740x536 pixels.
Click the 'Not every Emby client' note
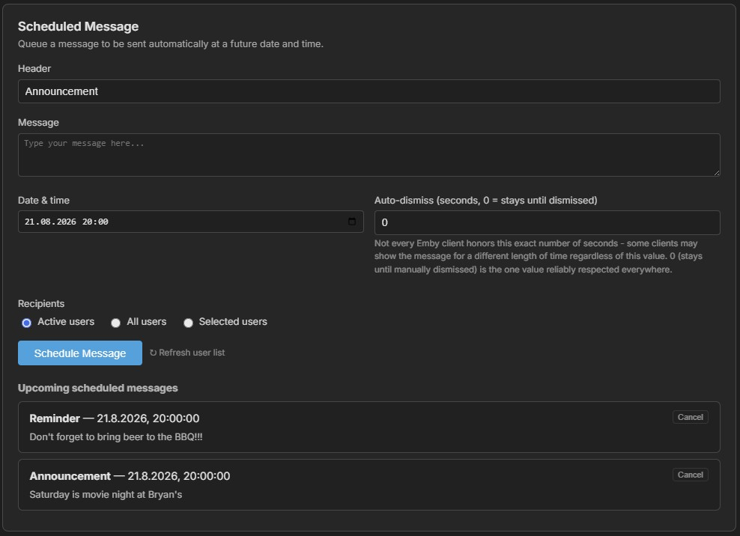(x=539, y=256)
